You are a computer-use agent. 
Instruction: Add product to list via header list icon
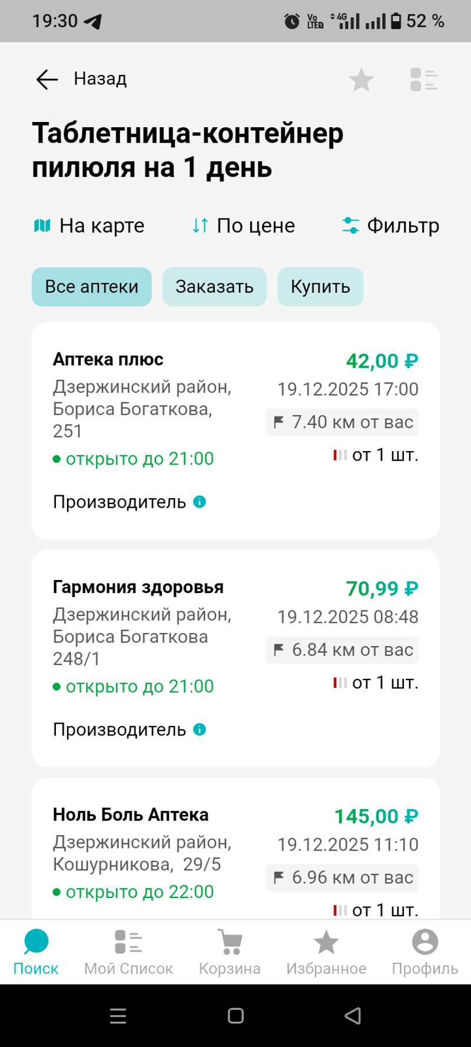424,79
